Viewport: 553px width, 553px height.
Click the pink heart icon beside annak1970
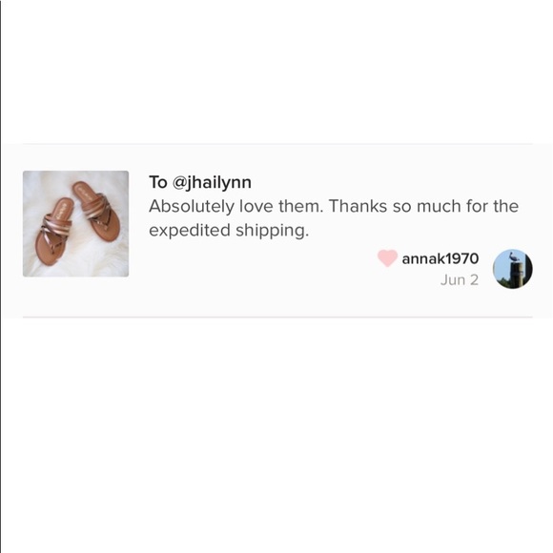point(387,258)
